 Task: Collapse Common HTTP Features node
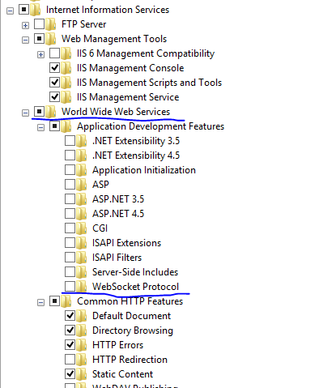coord(40,302)
